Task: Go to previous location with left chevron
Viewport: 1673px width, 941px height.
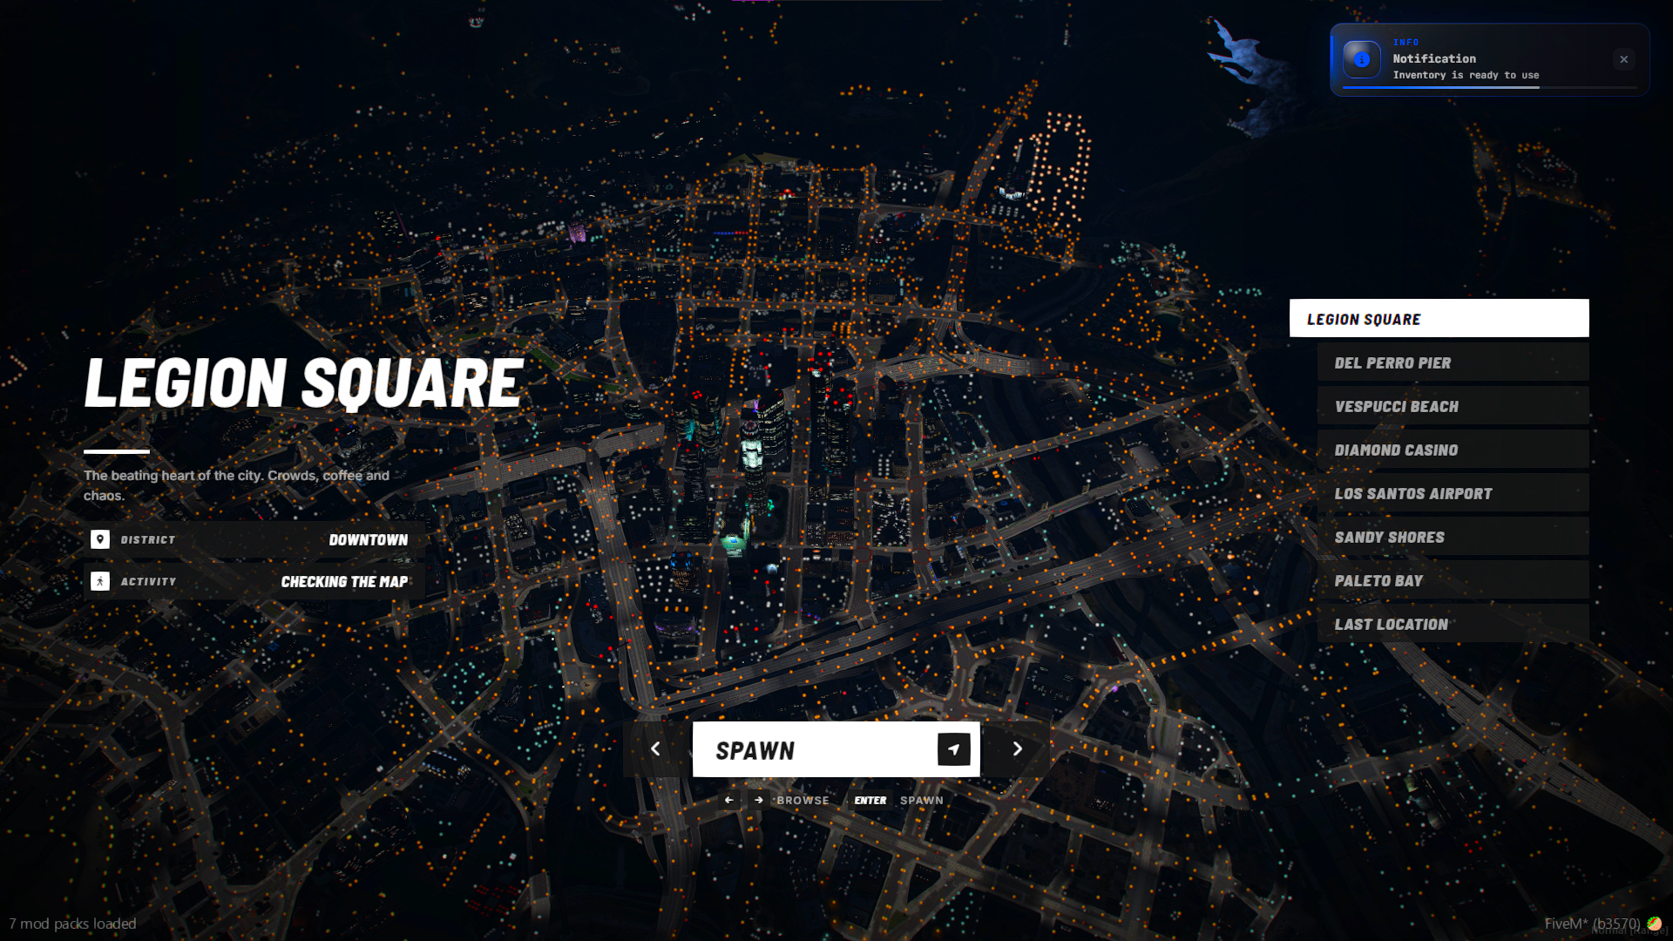Action: (655, 749)
